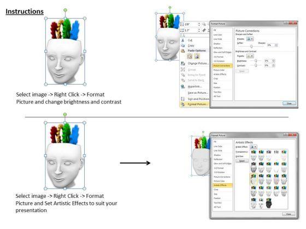
Task: Click the shape height icon beside 2.9"
Action: click(x=182, y=25)
